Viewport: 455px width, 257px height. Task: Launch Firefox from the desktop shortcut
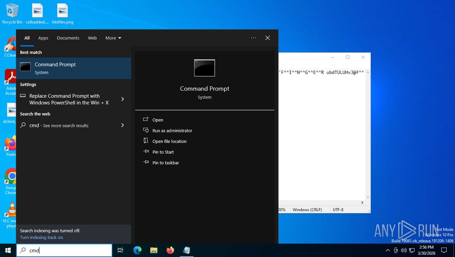[x=10, y=146]
